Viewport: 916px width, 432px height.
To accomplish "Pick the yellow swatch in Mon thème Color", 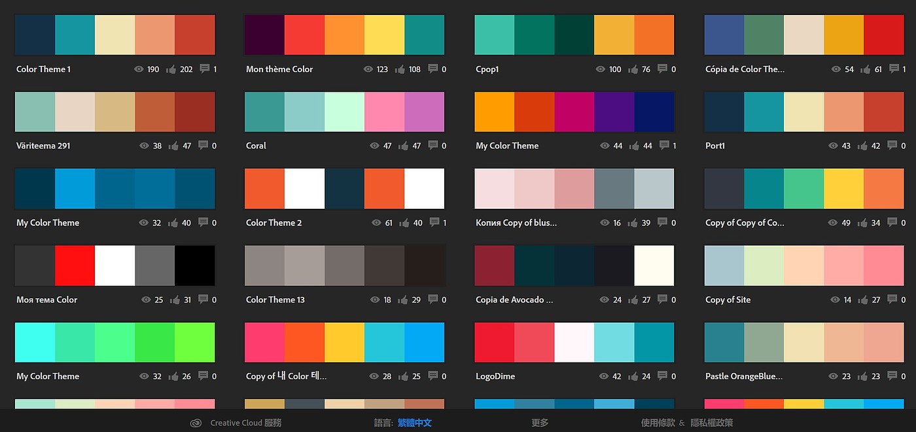I will [384, 35].
